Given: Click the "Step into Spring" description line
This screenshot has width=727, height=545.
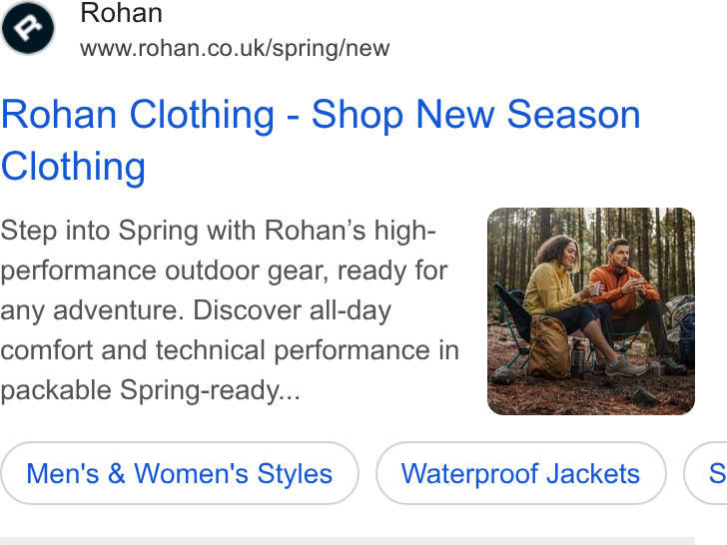Looking at the screenshot, I should 218,231.
